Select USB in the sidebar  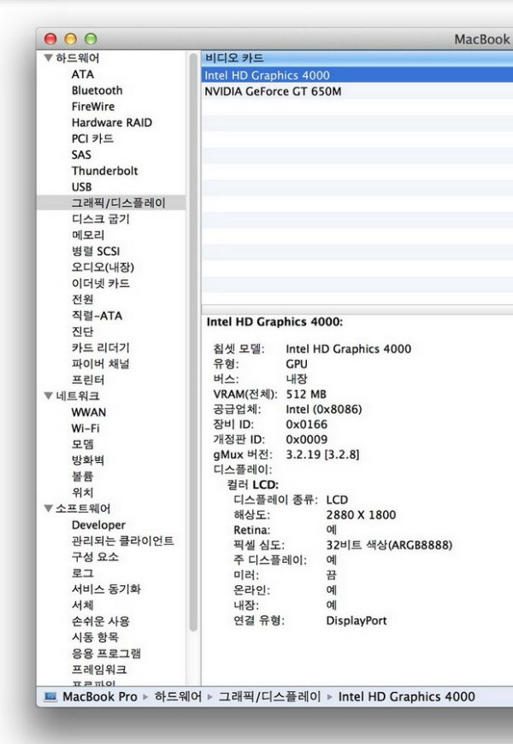click(82, 187)
